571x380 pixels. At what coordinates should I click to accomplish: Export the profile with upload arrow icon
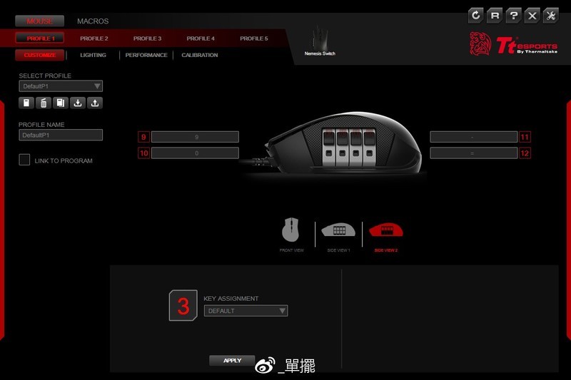95,103
